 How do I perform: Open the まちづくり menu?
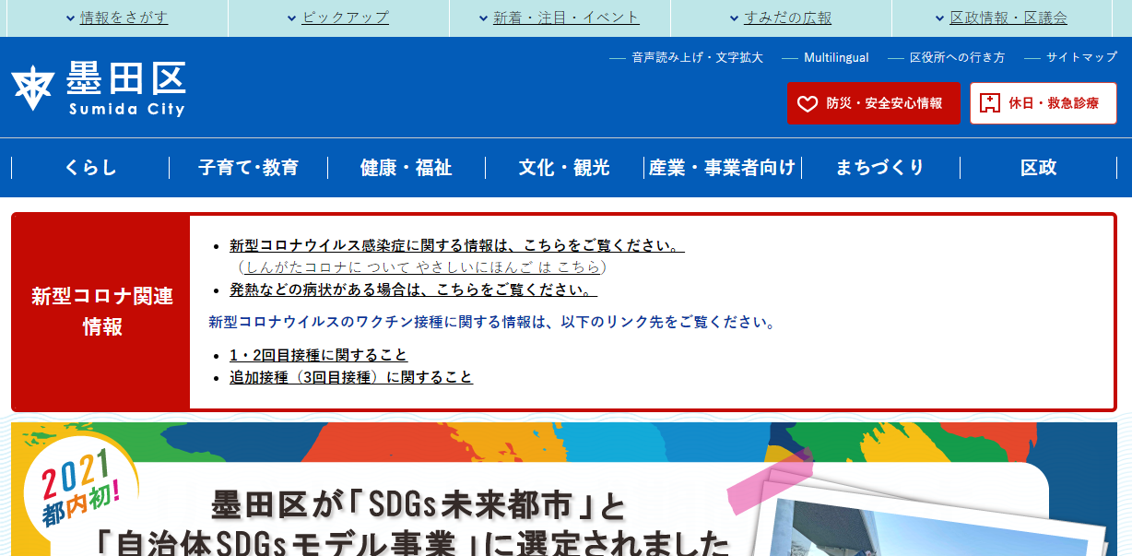(x=880, y=168)
